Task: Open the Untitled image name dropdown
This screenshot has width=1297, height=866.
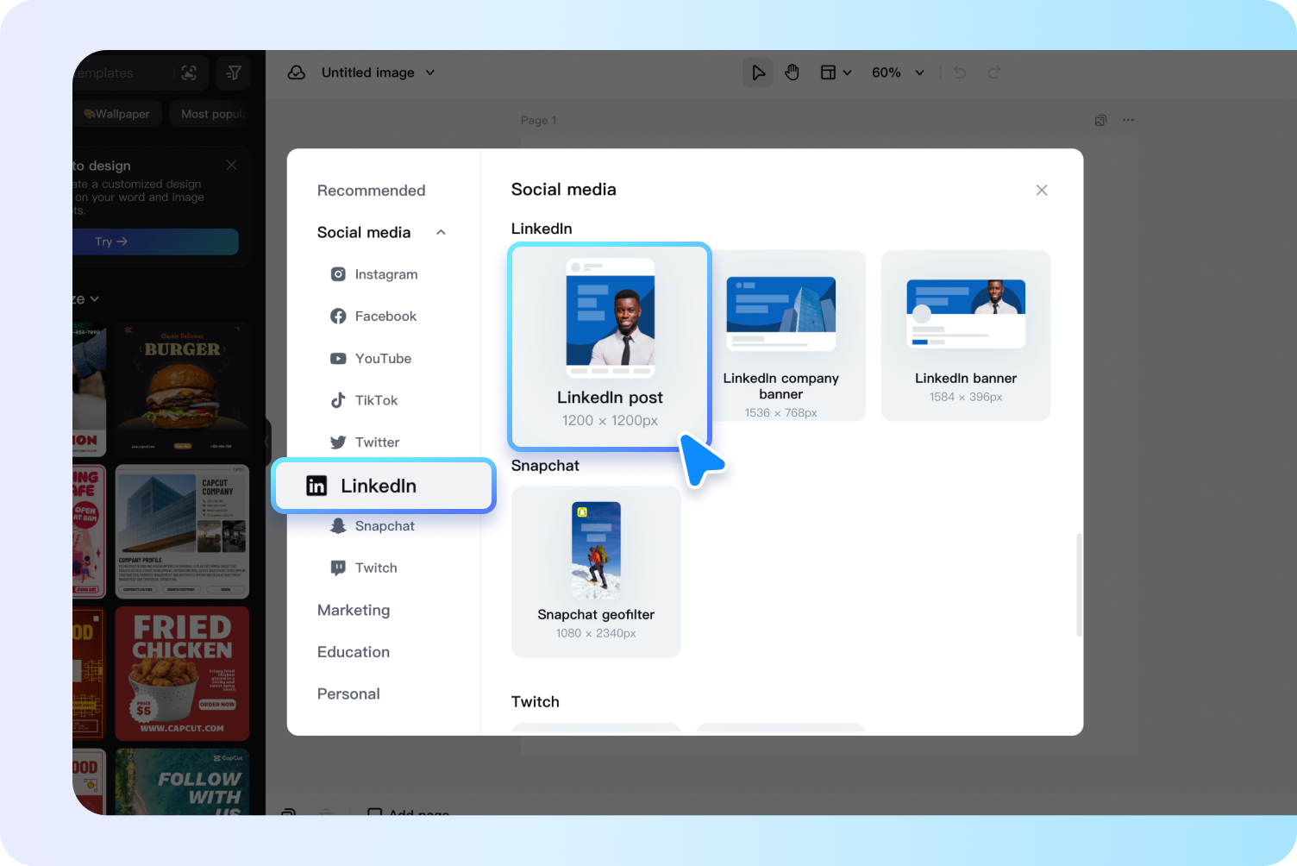Action: (378, 72)
